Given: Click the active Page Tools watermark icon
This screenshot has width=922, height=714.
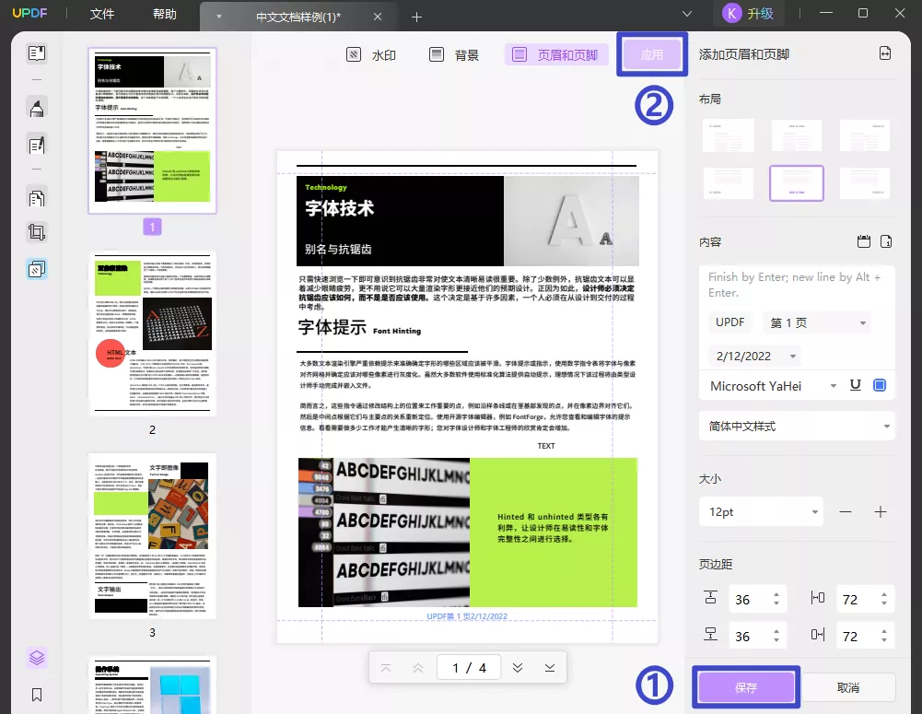Looking at the screenshot, I should pyautogui.click(x=37, y=269).
